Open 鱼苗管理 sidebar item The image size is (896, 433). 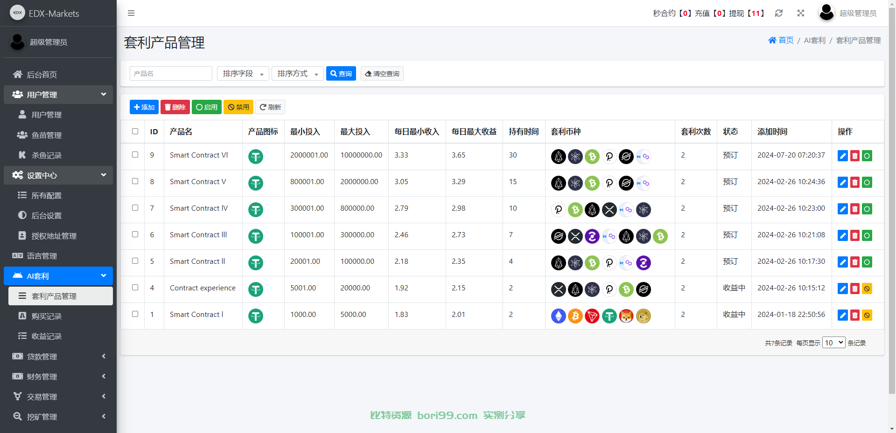point(61,135)
